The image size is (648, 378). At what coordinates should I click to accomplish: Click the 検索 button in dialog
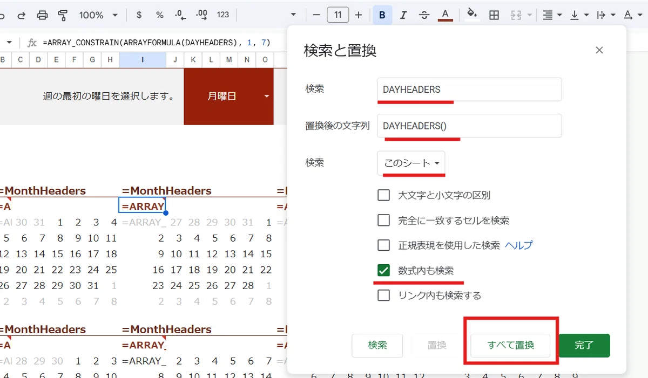click(377, 346)
